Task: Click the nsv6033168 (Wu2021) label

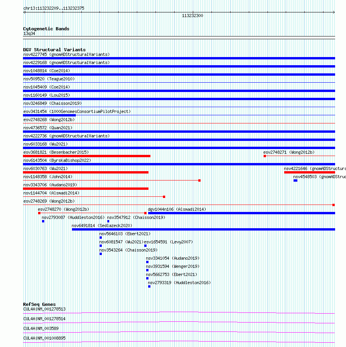Action: (45, 144)
